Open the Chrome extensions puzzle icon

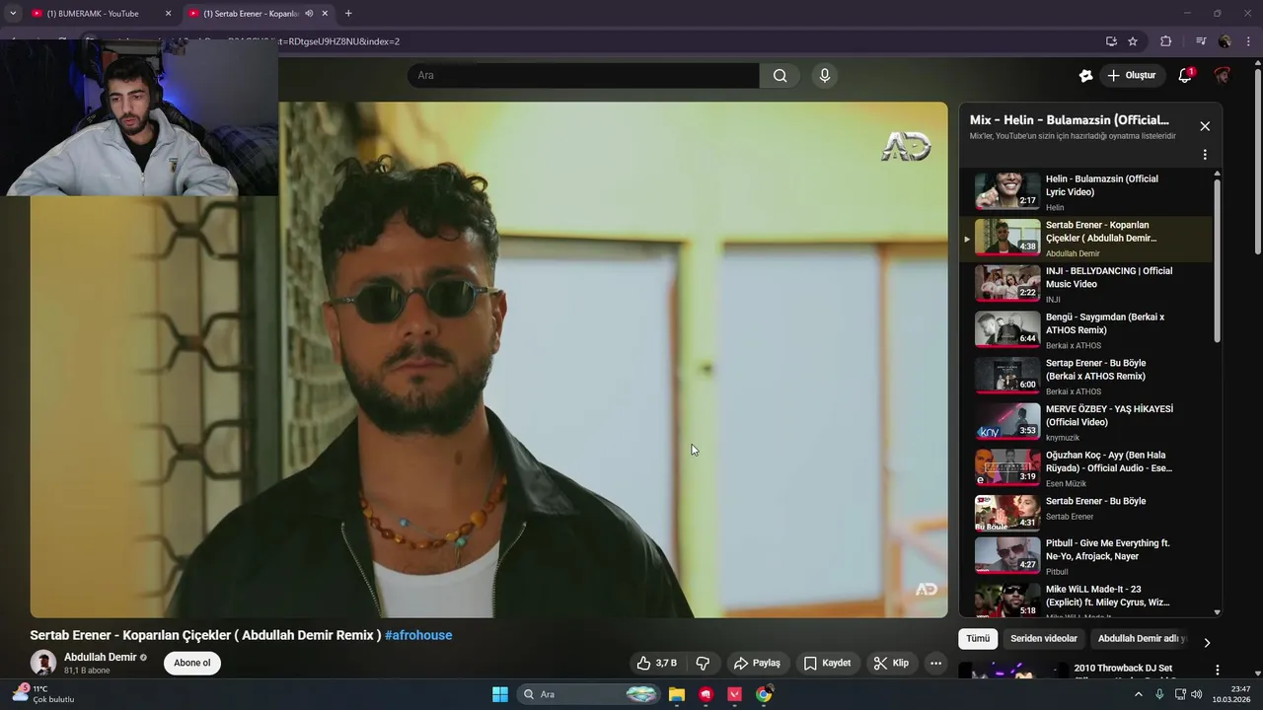1165,41
